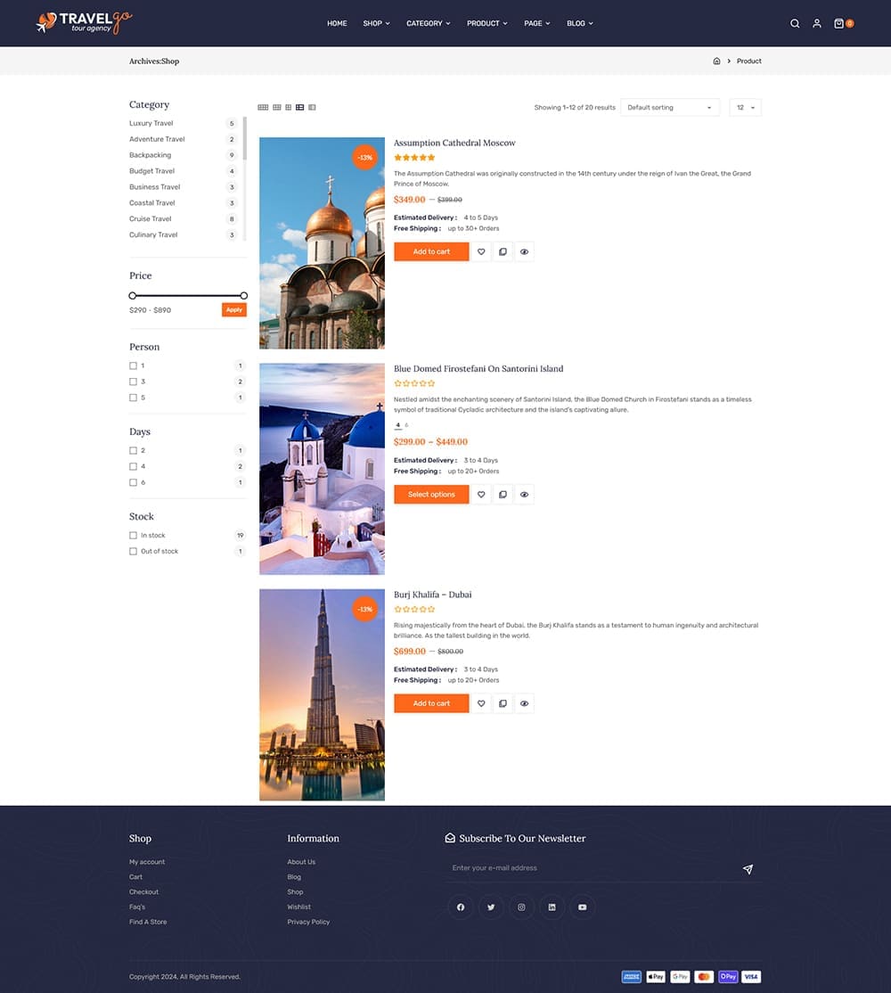
Task: Check the Person filter option 5
Action: coord(133,398)
